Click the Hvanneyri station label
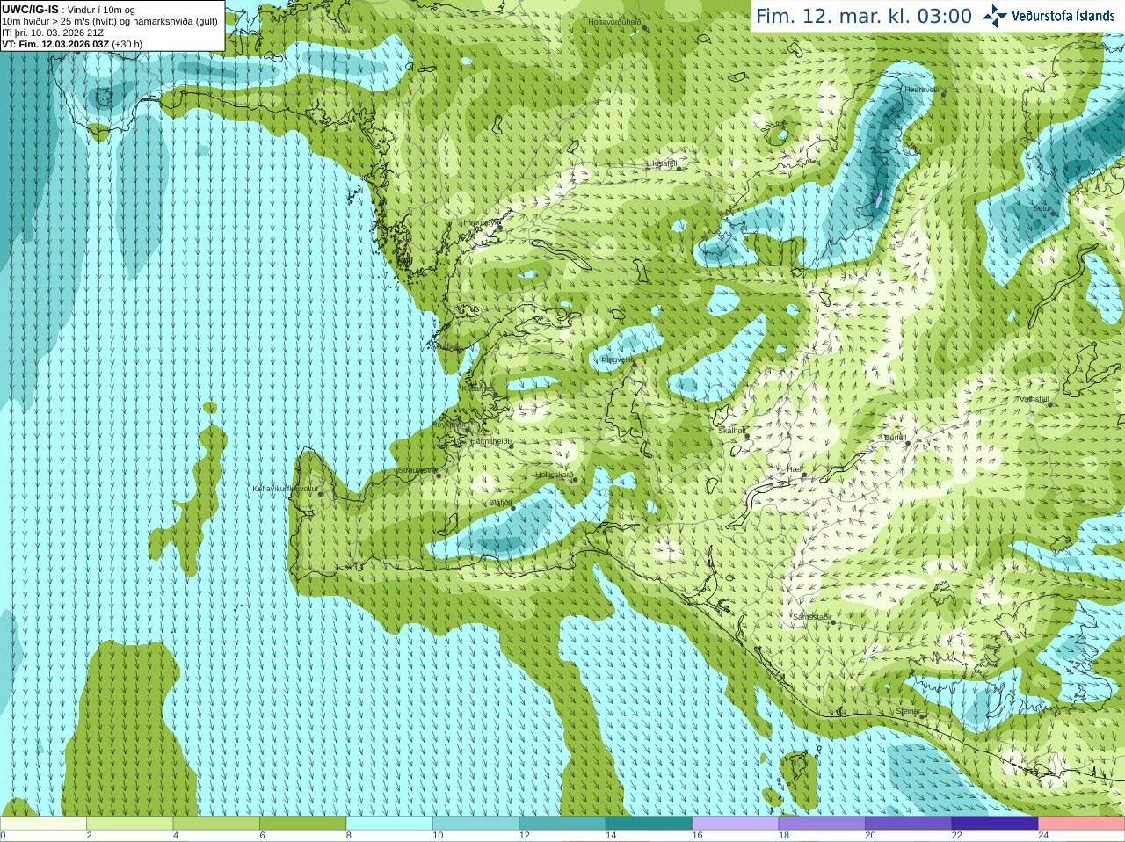Image resolution: width=1125 pixels, height=842 pixels. [480, 223]
